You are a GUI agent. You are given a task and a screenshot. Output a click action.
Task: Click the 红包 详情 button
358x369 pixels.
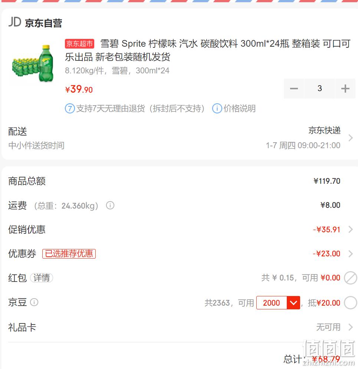click(42, 278)
